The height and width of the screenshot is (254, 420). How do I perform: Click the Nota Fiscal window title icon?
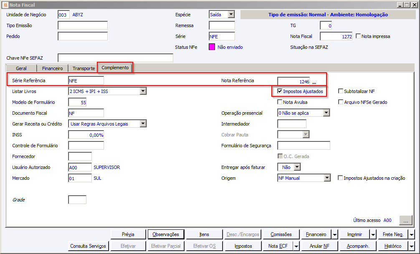5,5
